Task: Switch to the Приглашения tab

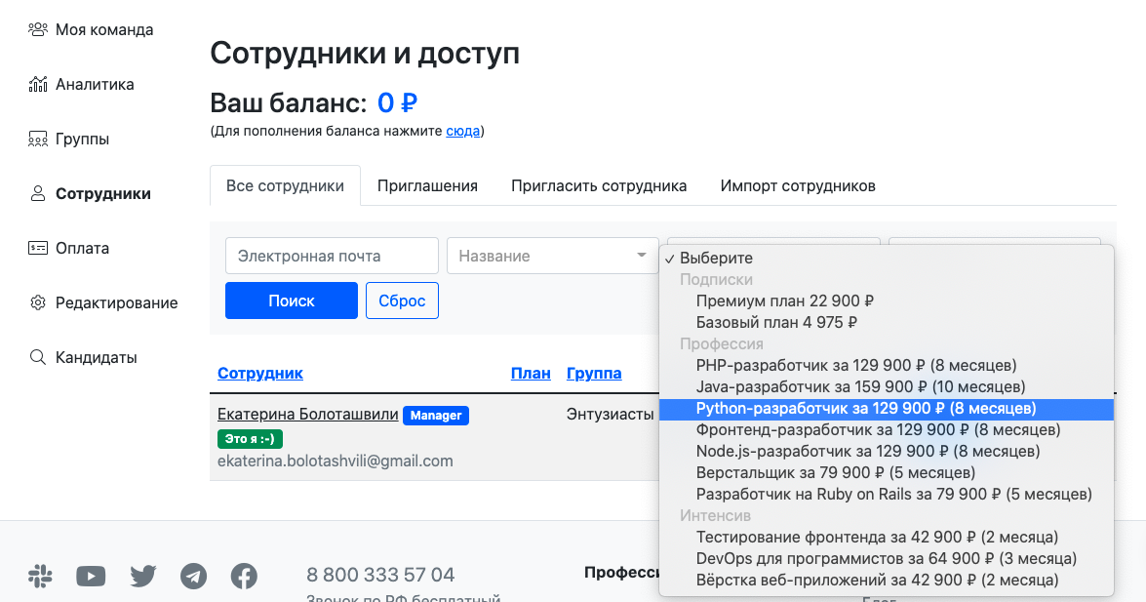Action: click(x=427, y=185)
